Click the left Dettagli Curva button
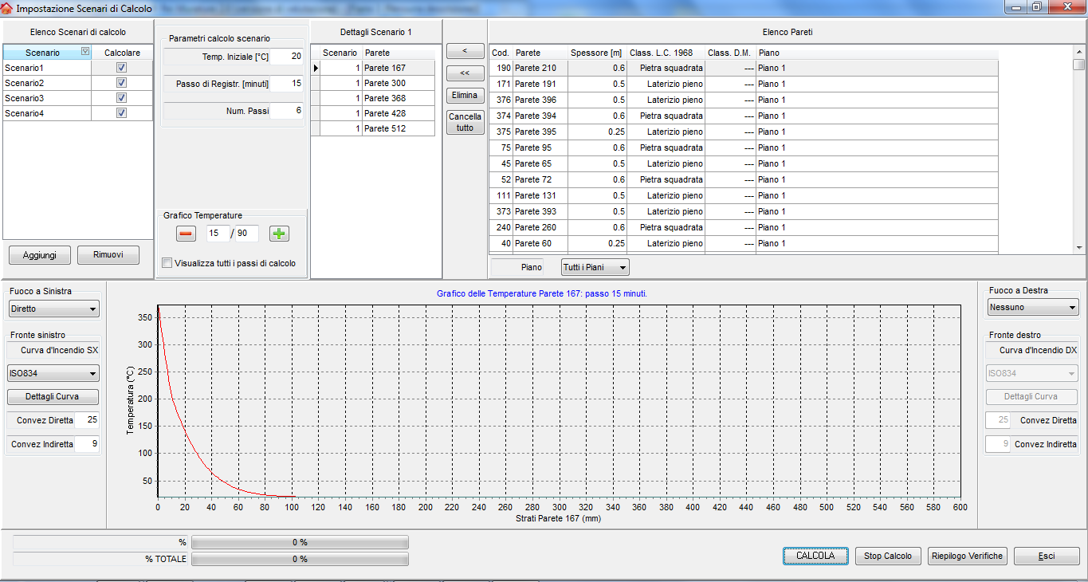 pyautogui.click(x=53, y=396)
